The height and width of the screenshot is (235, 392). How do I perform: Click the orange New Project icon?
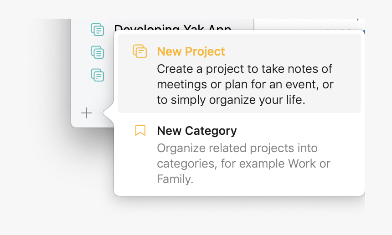click(x=140, y=51)
